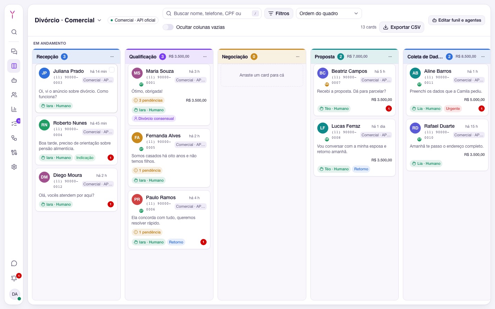Click the Divórcio consensual tag

154,118
